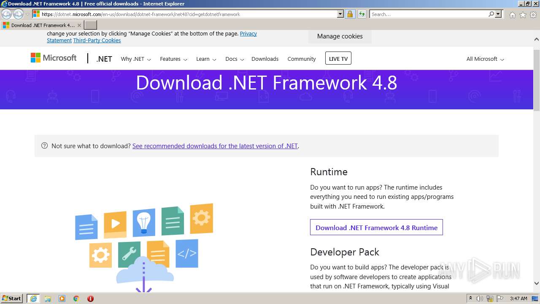Open recommended downloads for latest .NET link

pyautogui.click(x=215, y=146)
